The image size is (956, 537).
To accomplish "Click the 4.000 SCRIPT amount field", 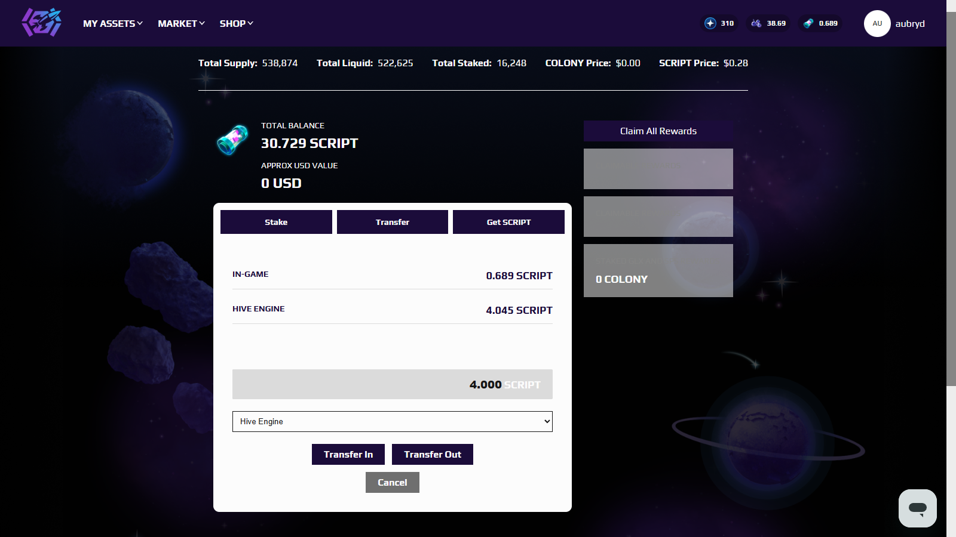I will (393, 384).
